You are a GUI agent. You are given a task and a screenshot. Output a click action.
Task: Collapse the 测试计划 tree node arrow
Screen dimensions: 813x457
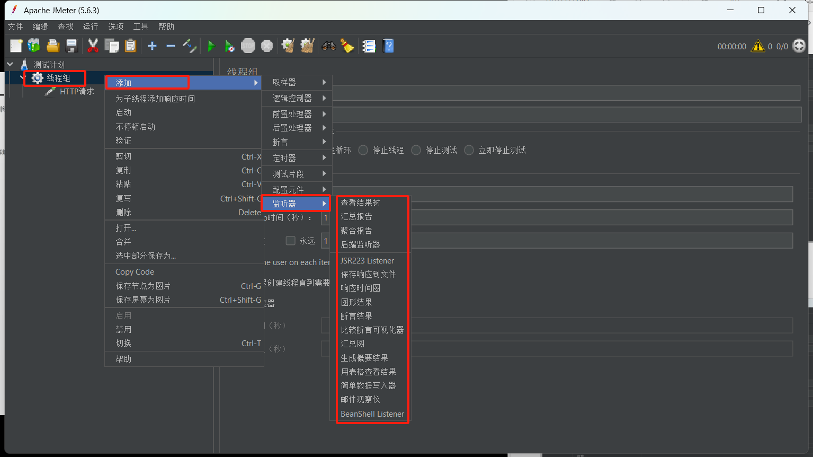pos(10,64)
